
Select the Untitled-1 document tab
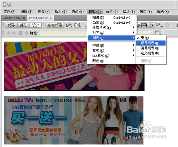(38, 18)
